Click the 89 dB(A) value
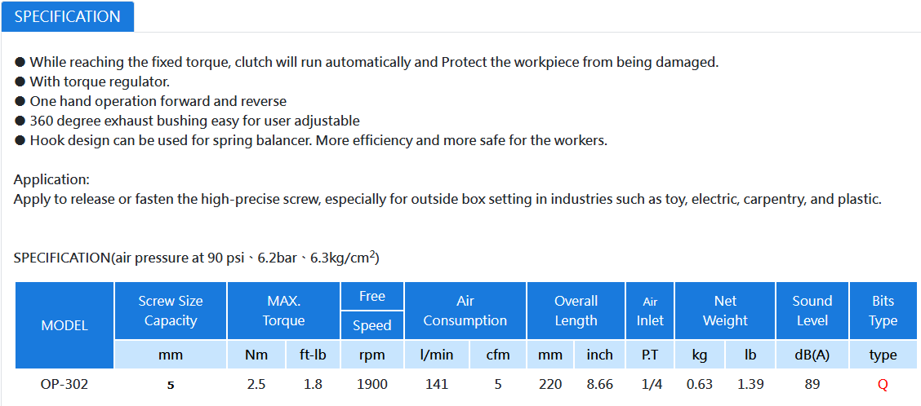Viewport: 921px width, 406px height. tap(812, 385)
